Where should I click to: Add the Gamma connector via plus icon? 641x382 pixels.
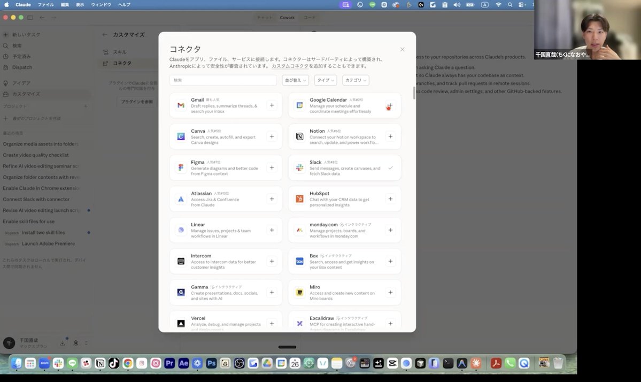click(x=272, y=293)
